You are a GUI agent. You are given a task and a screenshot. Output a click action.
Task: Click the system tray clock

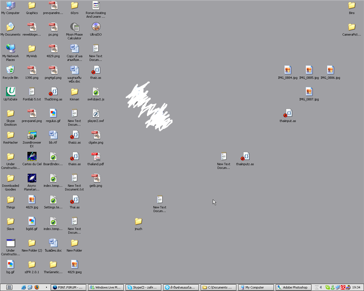356,287
